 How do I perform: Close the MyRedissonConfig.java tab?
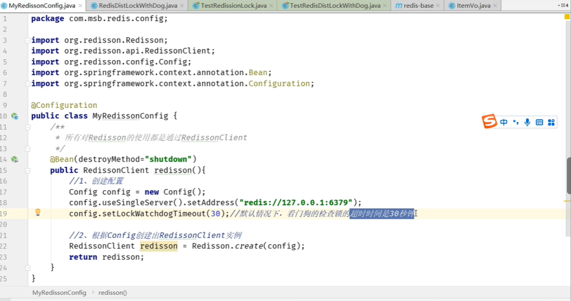80,6
